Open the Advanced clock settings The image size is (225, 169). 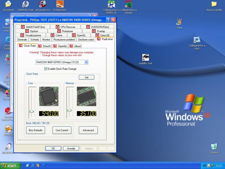pos(88,130)
